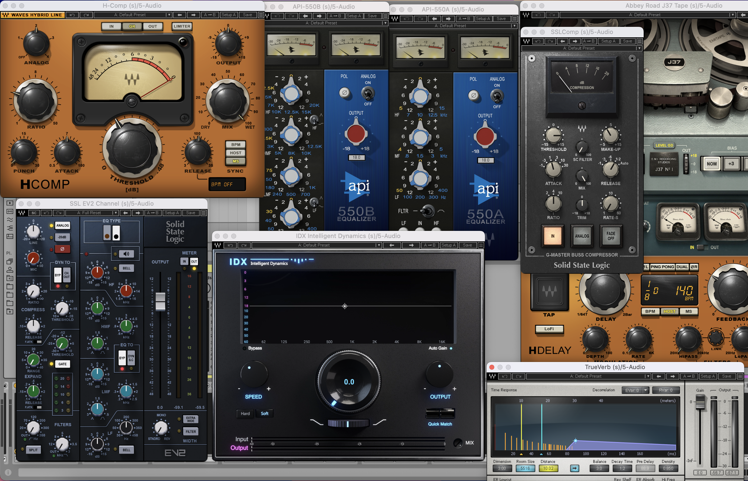Adjust Gain fader in TrueVerb
748x481 pixels.
(700, 403)
